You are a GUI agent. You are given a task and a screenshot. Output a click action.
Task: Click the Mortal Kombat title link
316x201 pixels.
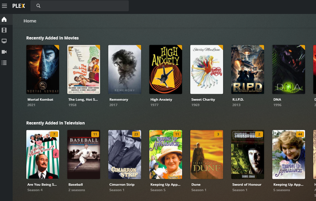click(40, 99)
